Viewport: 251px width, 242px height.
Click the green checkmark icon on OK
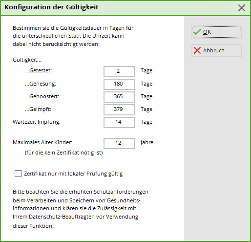[x=197, y=32]
